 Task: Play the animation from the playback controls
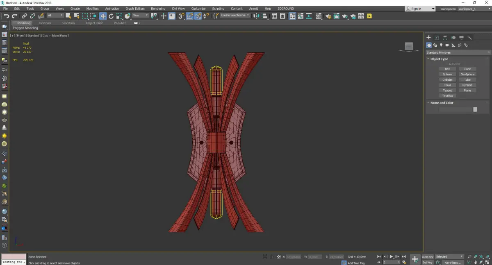tap(392, 257)
